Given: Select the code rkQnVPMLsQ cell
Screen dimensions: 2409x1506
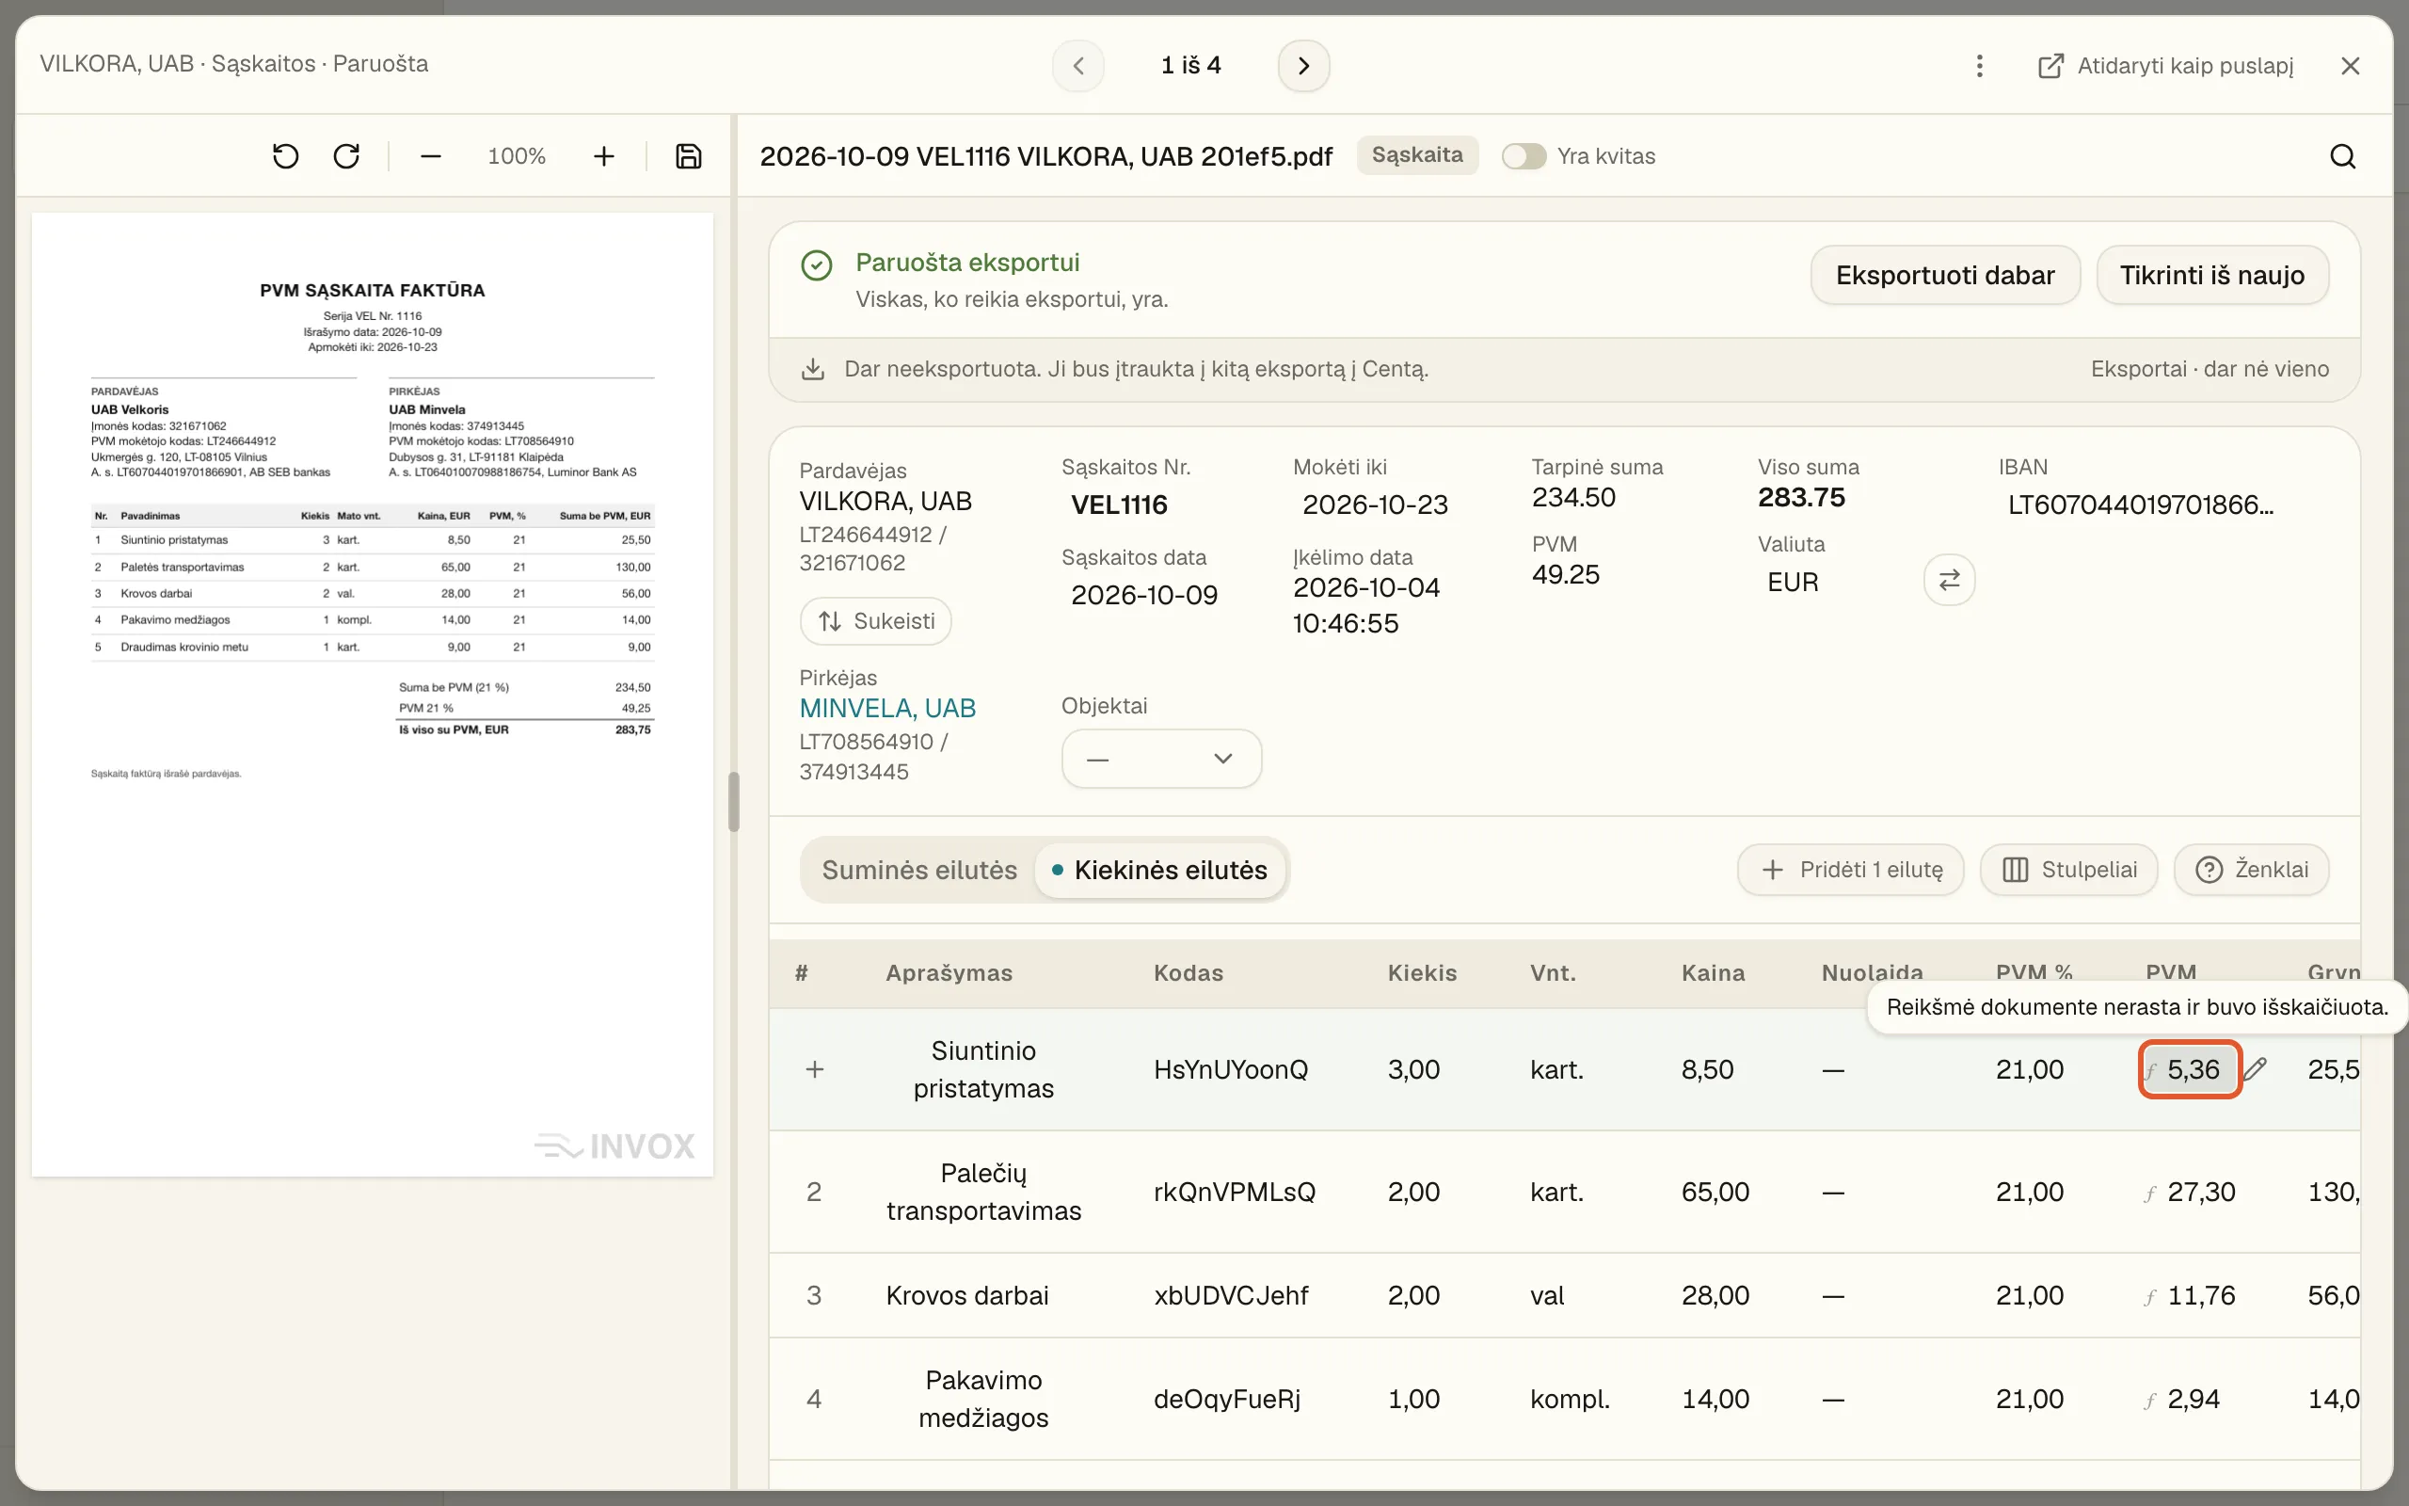Looking at the screenshot, I should click(1234, 1192).
